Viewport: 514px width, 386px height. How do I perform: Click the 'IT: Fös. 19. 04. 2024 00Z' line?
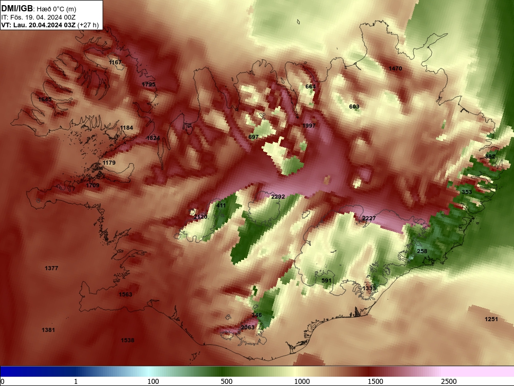39,17
